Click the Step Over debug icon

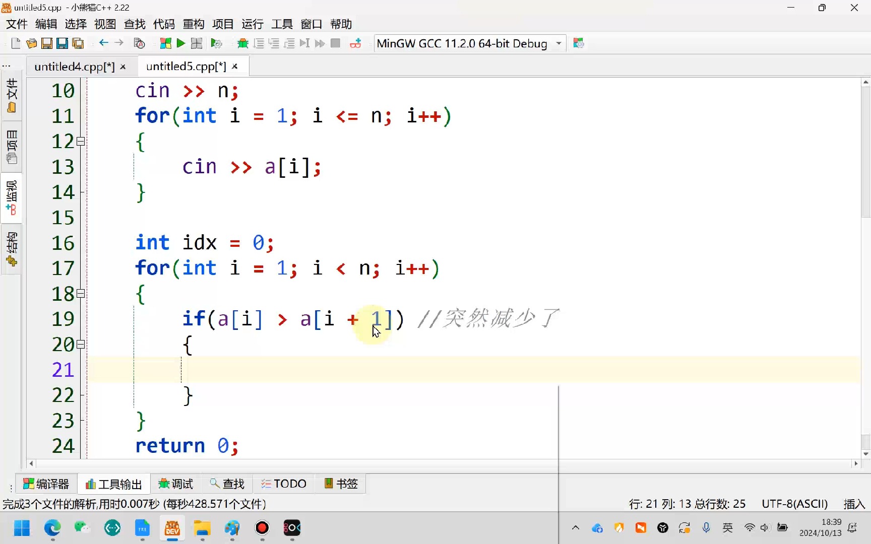point(259,43)
